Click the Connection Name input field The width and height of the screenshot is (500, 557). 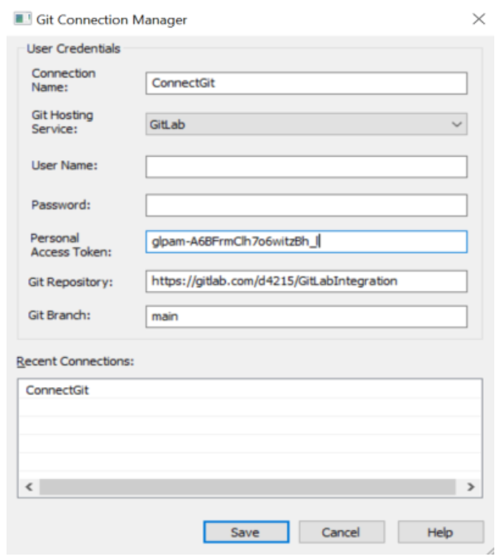click(307, 84)
